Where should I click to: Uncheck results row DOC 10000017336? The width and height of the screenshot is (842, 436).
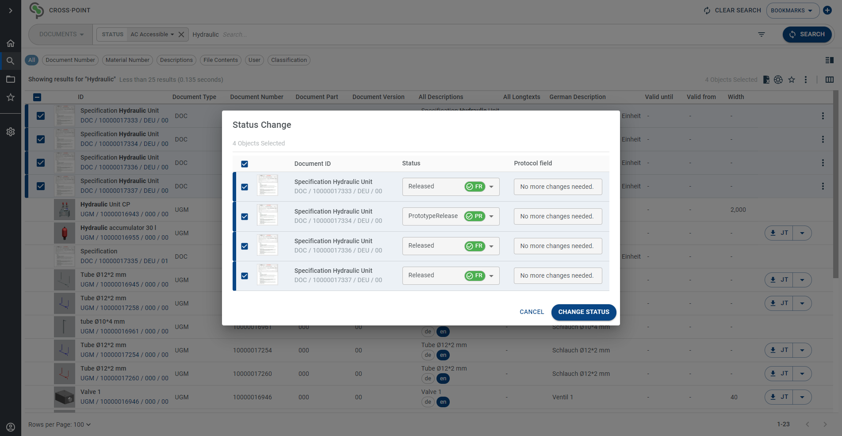pyautogui.click(x=41, y=163)
